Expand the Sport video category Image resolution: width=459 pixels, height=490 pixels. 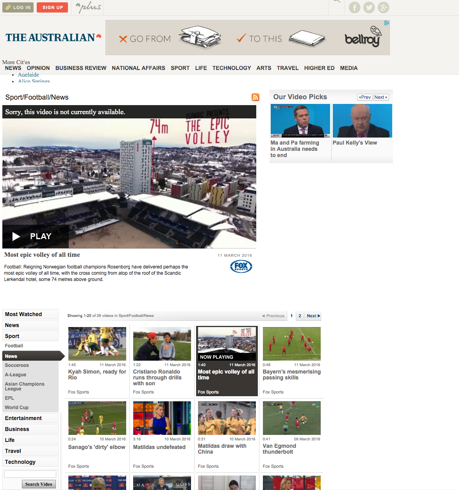tap(30, 336)
